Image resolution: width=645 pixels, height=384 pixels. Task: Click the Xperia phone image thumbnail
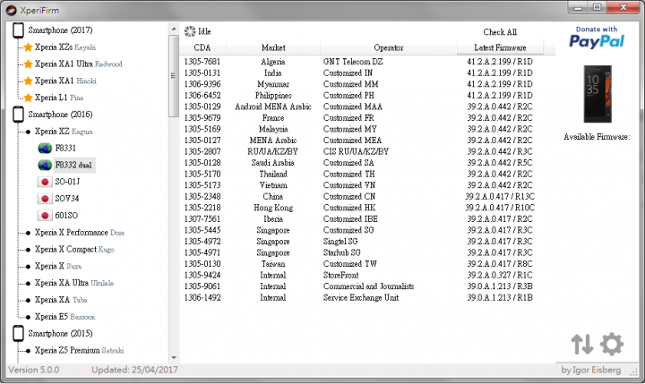[598, 94]
